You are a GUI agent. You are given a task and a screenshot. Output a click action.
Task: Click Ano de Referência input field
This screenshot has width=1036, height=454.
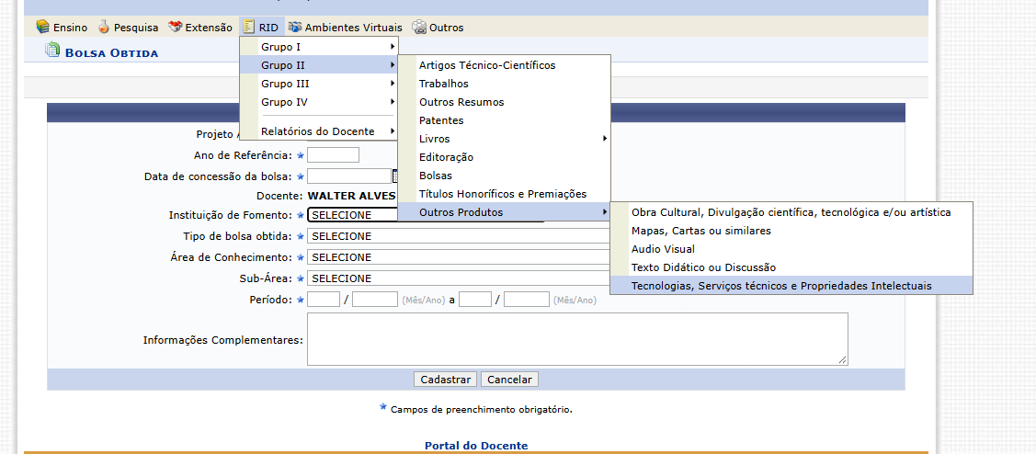(333, 155)
